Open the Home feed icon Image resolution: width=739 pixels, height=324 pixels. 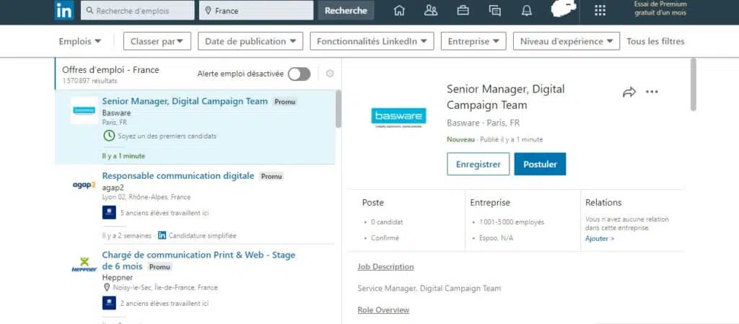399,11
